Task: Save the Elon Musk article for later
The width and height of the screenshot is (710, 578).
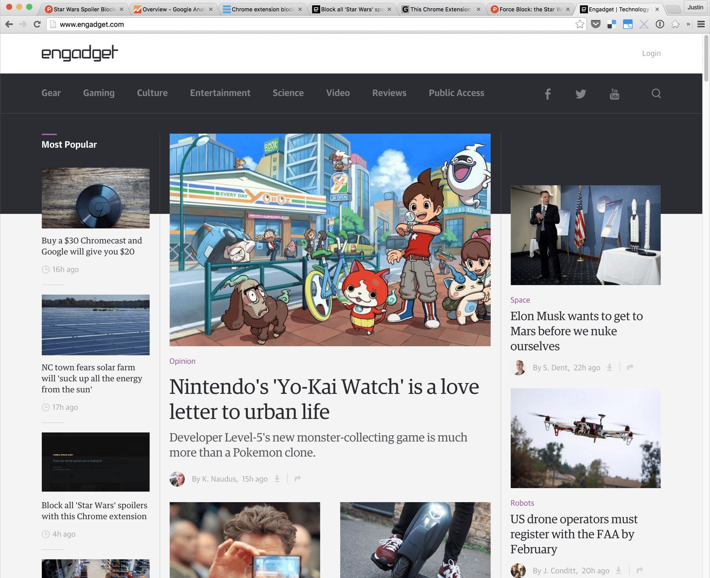Action: pyautogui.click(x=609, y=367)
